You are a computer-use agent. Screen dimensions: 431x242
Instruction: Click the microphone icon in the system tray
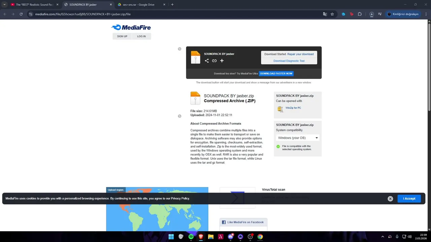[x=397, y=237]
